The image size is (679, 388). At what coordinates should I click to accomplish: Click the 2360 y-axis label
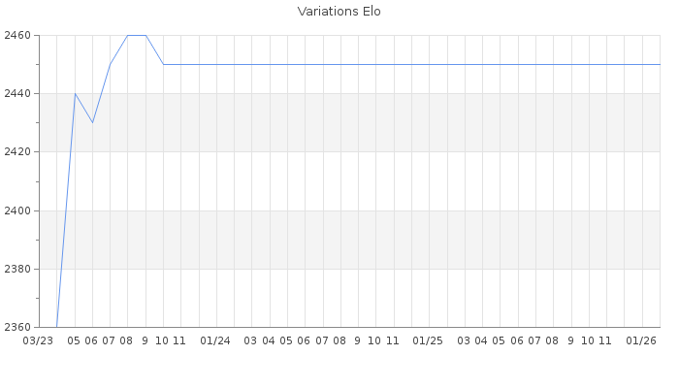(x=18, y=327)
